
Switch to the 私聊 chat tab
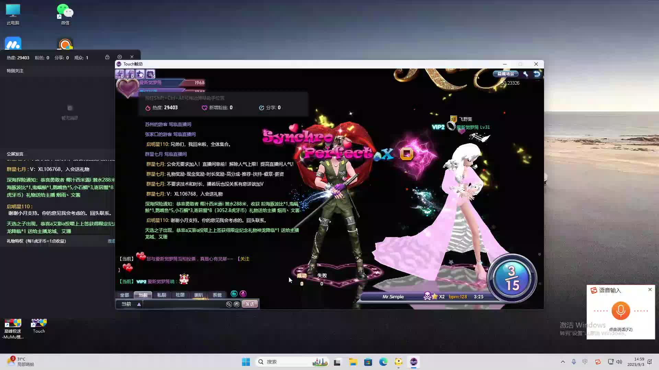point(161,295)
